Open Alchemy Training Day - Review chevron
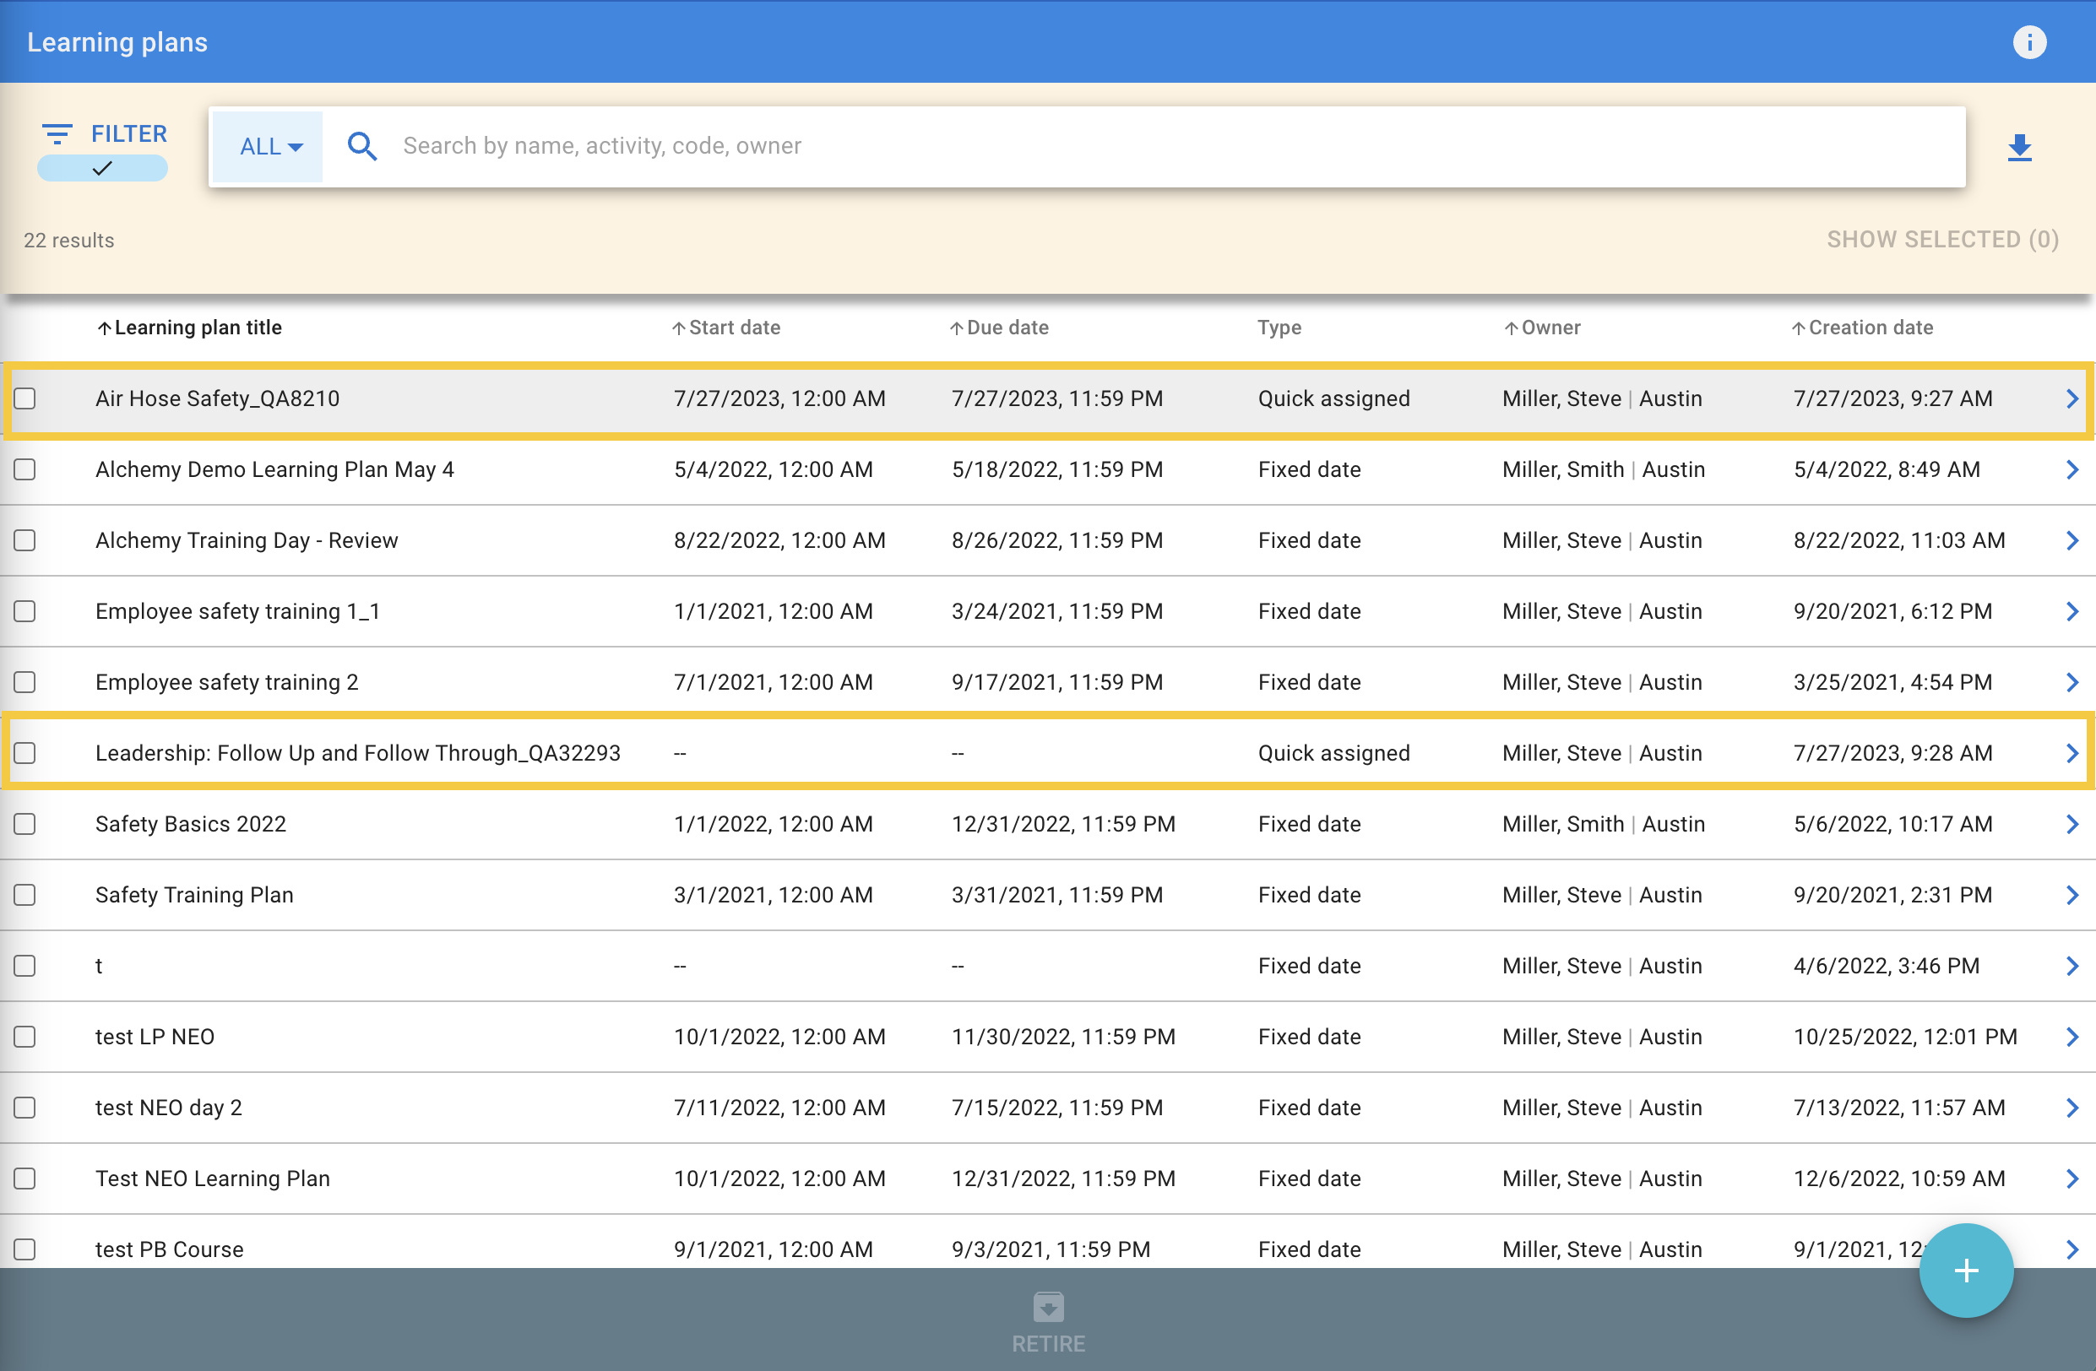2096x1371 pixels. point(2072,540)
